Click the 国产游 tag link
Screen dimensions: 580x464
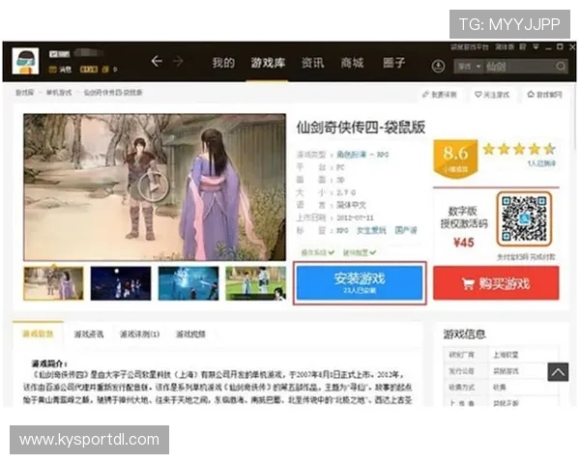pos(406,230)
